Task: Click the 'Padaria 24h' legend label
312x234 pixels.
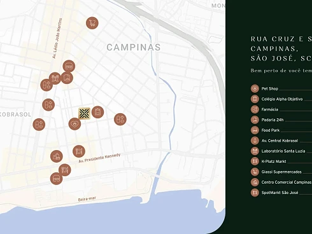Action: [x=273, y=120]
